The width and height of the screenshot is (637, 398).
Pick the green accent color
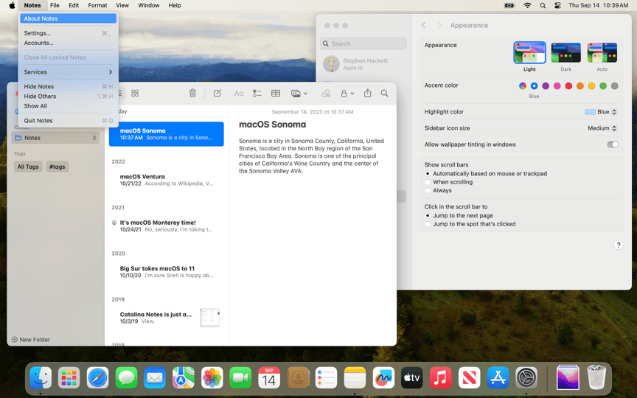pyautogui.click(x=603, y=85)
